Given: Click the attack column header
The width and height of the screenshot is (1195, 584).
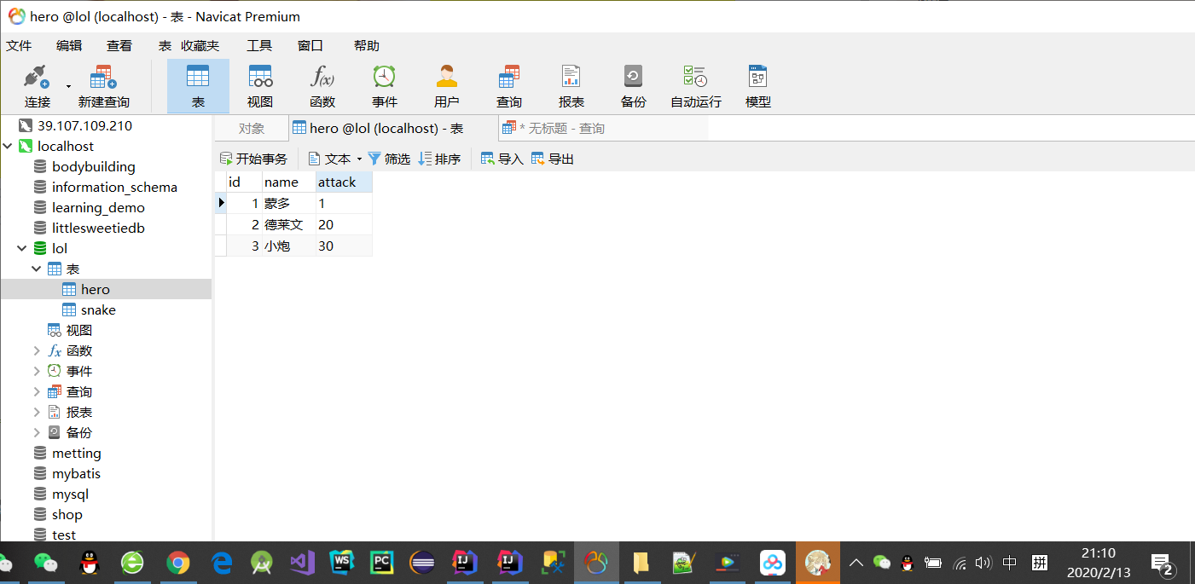Looking at the screenshot, I should pos(344,182).
